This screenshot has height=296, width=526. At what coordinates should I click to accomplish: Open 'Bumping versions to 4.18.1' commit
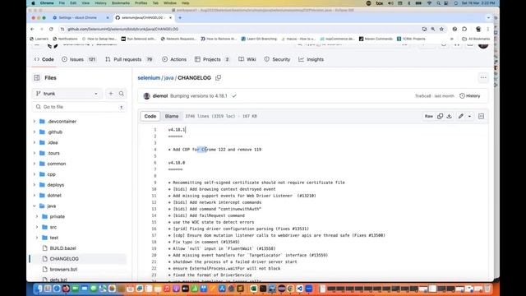pos(199,96)
